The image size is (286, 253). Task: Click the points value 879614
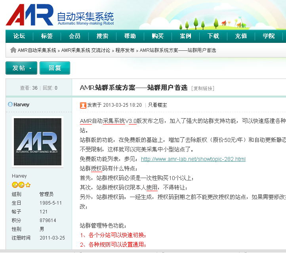(48, 220)
